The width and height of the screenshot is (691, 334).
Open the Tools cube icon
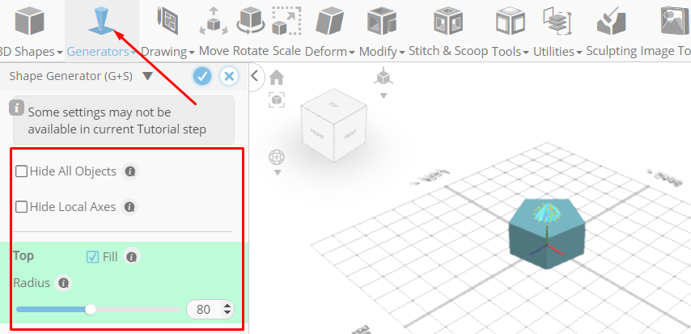(511, 21)
